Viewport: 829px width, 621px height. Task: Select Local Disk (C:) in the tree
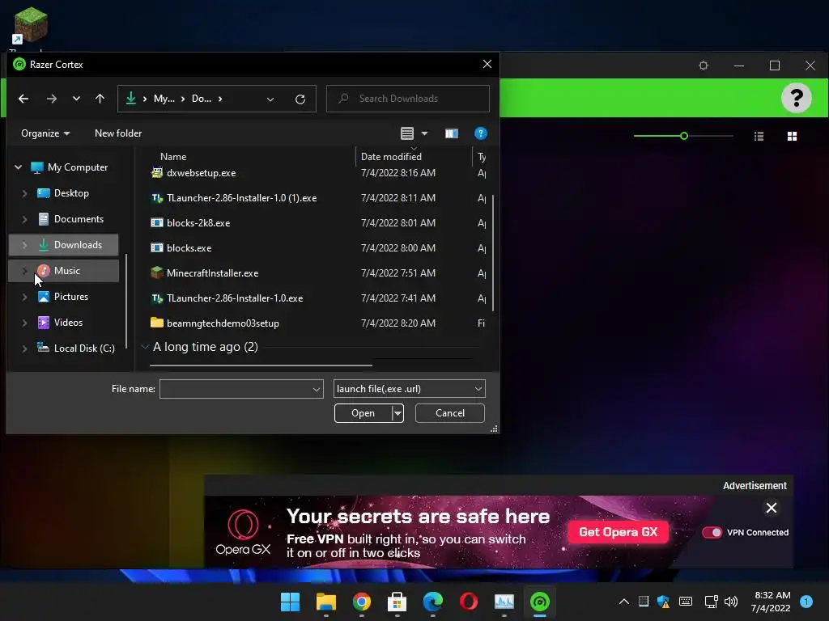click(84, 349)
